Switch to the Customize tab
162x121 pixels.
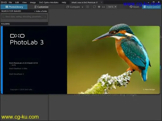pyautogui.click(x=41, y=7)
